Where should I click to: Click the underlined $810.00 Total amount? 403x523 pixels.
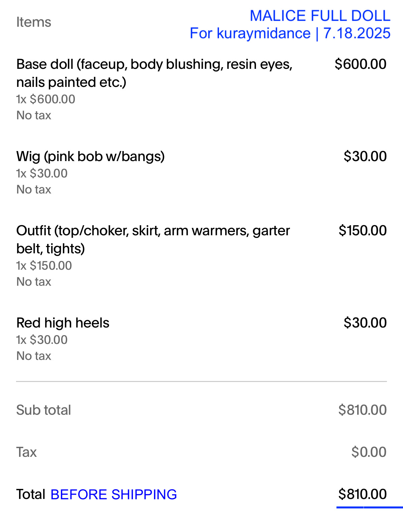(x=362, y=494)
